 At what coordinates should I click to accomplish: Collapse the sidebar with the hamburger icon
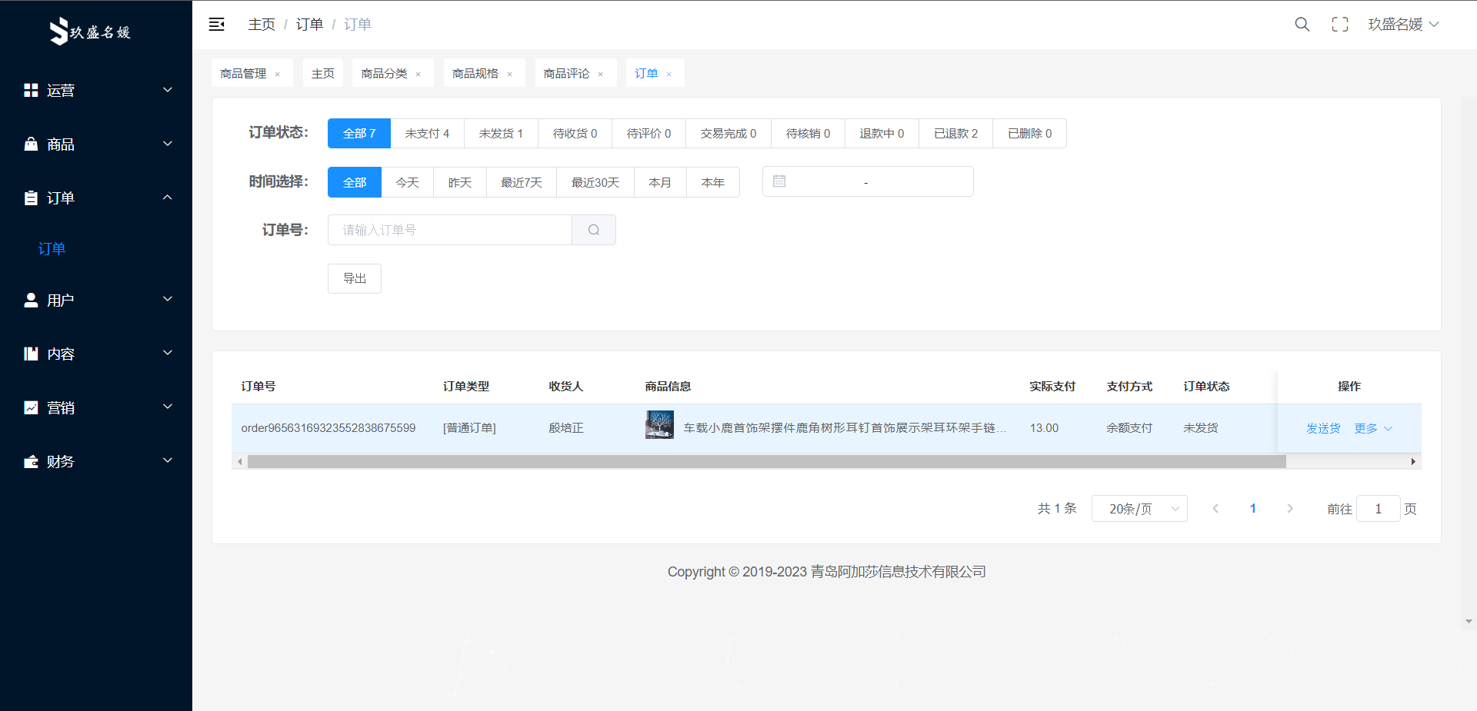(x=217, y=25)
